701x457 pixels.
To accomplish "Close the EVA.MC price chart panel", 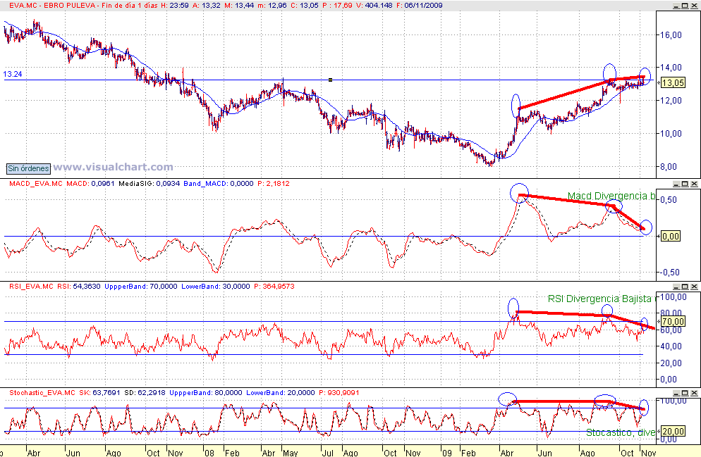I will click(694, 6).
